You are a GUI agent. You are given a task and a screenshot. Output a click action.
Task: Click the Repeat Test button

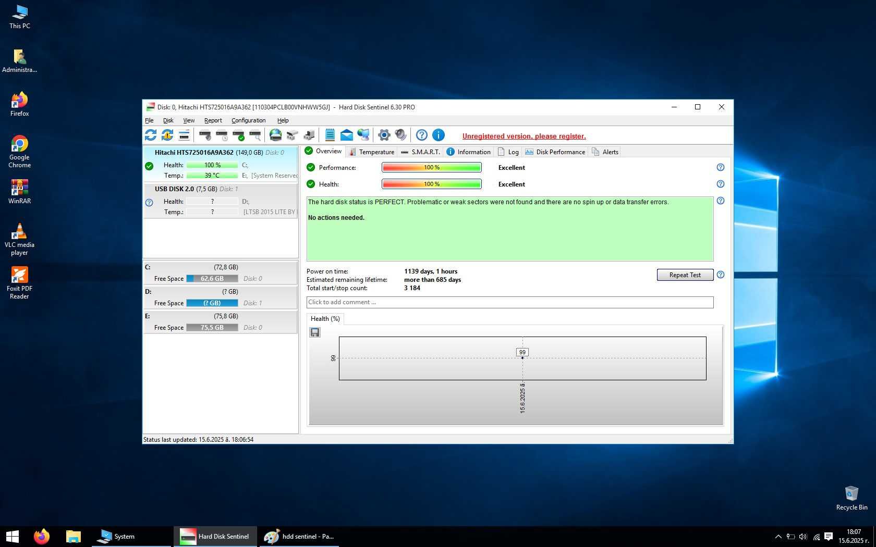tap(685, 275)
